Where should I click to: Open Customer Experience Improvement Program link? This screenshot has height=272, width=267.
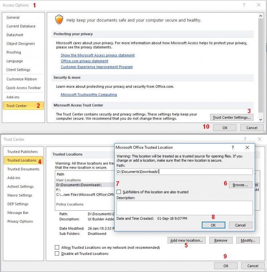[x=96, y=67]
